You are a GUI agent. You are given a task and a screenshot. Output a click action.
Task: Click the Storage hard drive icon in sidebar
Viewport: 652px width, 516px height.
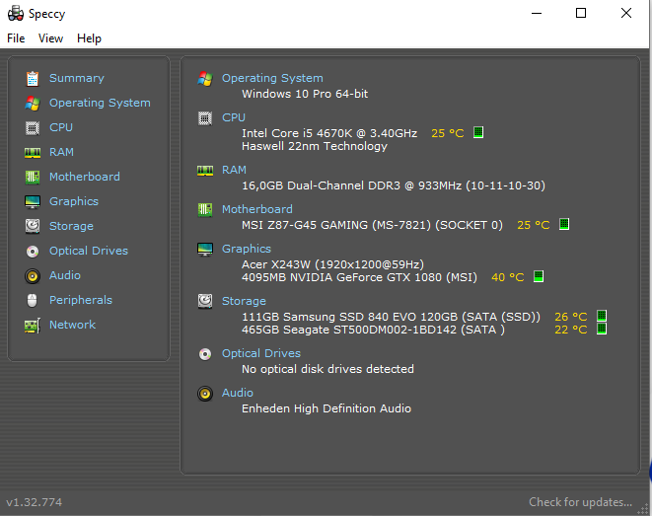click(33, 226)
